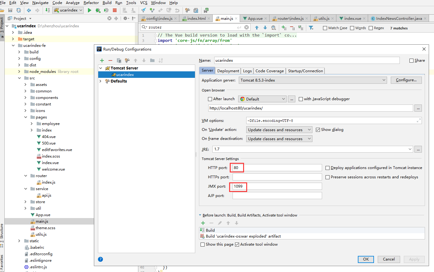
Task: Open On frame deactivation dropdown
Action: click(x=279, y=139)
